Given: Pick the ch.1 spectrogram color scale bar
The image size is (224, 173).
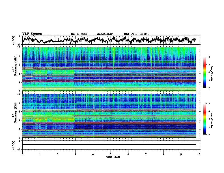Looking at the screenshot, I should point(204,72).
